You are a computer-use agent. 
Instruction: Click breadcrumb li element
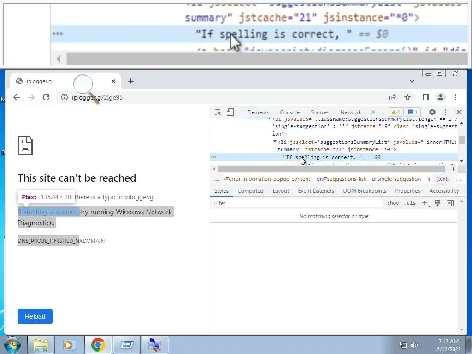coord(429,179)
